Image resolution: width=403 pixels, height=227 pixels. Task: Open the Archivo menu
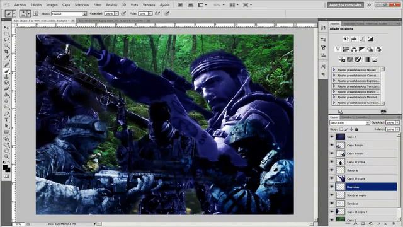tap(20, 5)
